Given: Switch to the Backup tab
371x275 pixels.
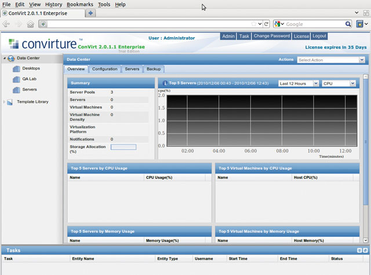Looking at the screenshot, I should click(x=154, y=69).
